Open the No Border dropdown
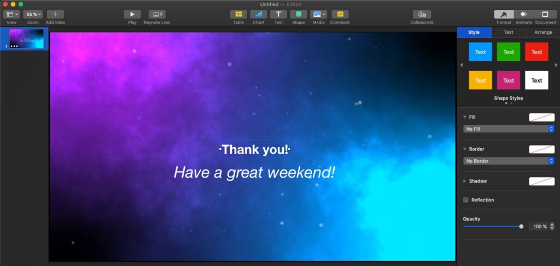This screenshot has width=560, height=266. (509, 161)
